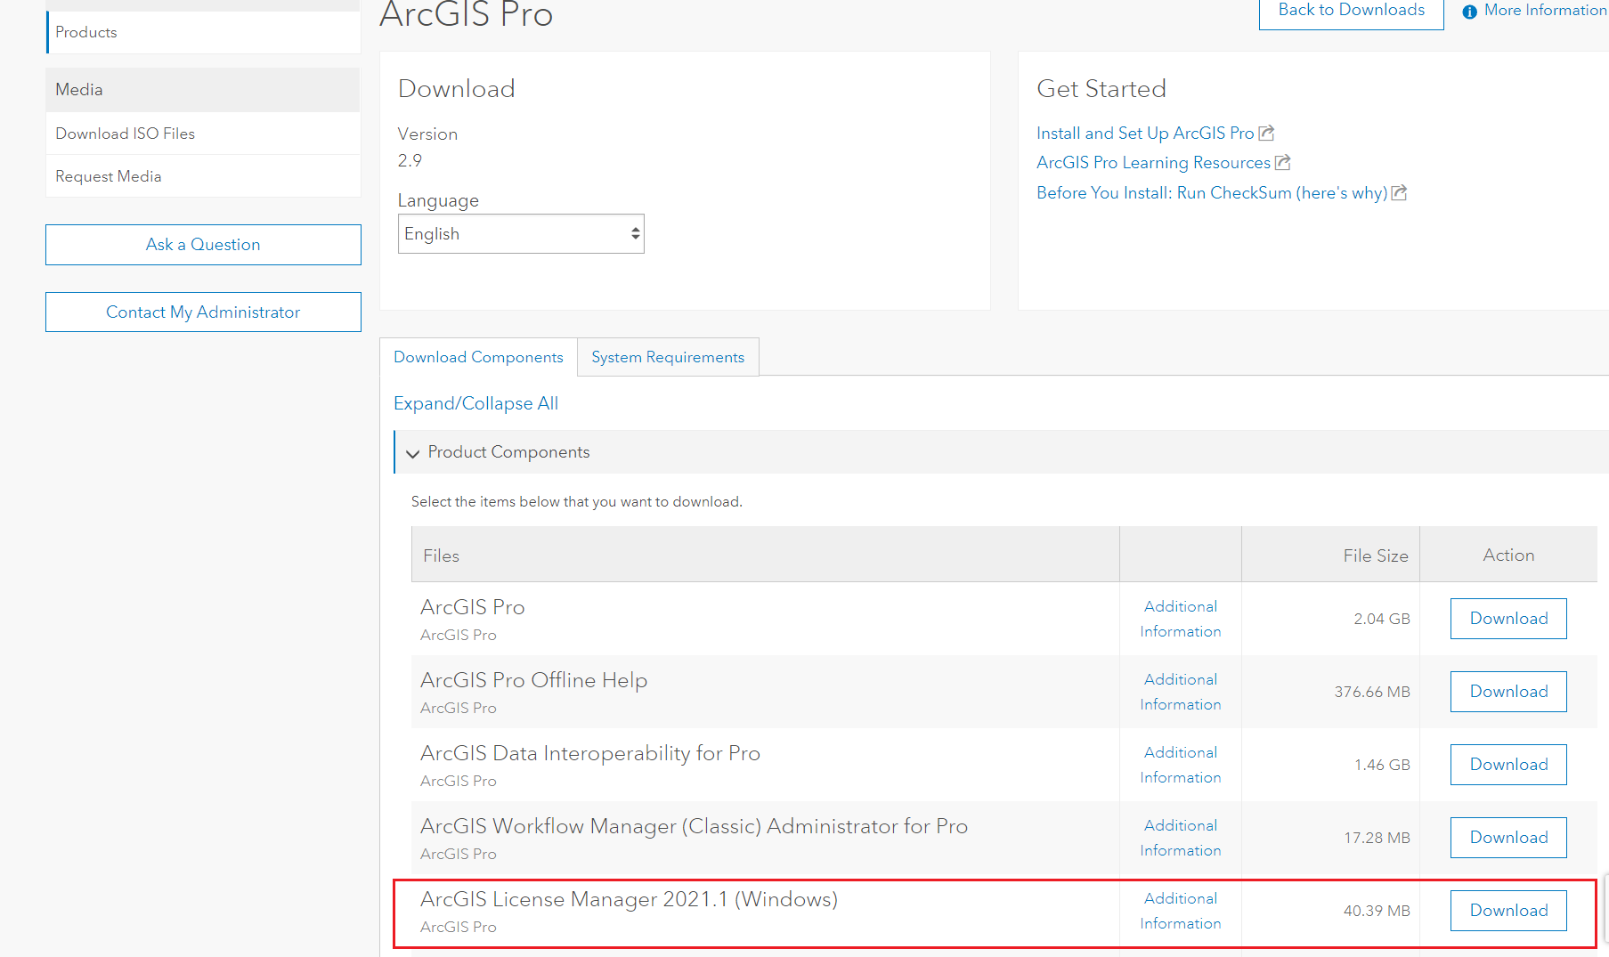Open Download ISO Files in sidebar
The height and width of the screenshot is (957, 1609).
[126, 134]
